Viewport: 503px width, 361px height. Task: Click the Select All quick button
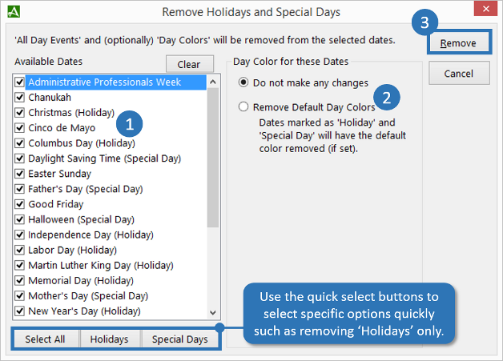point(45,339)
